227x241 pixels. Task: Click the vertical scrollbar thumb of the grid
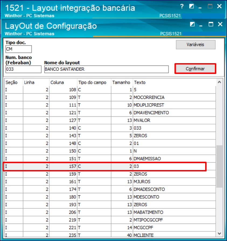pyautogui.click(x=219, y=166)
